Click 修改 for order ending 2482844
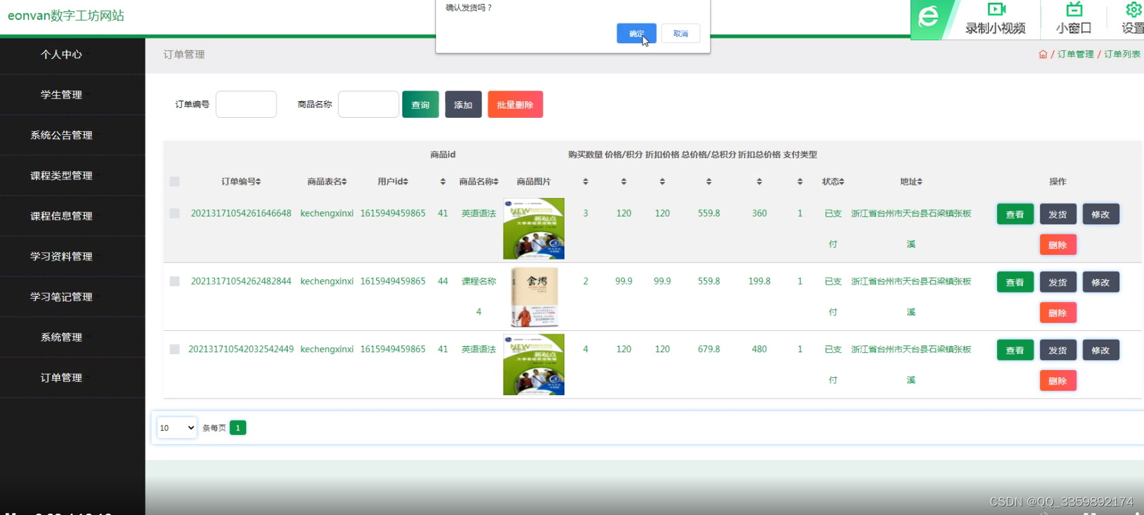 tap(1101, 283)
